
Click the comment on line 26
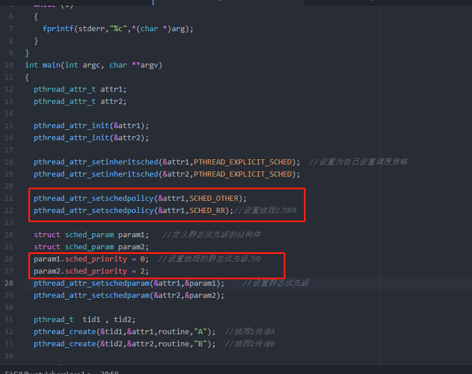210,259
